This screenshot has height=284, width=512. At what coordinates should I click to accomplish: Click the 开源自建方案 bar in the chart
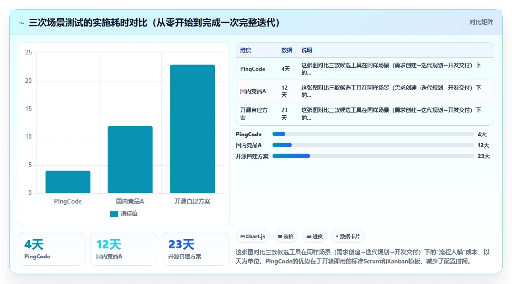pos(192,129)
